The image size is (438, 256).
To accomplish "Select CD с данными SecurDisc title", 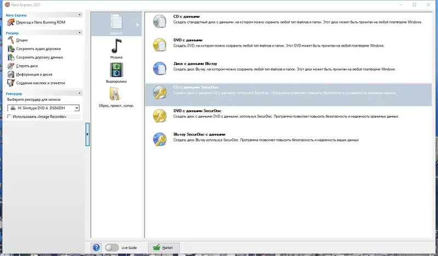I will point(196,87).
